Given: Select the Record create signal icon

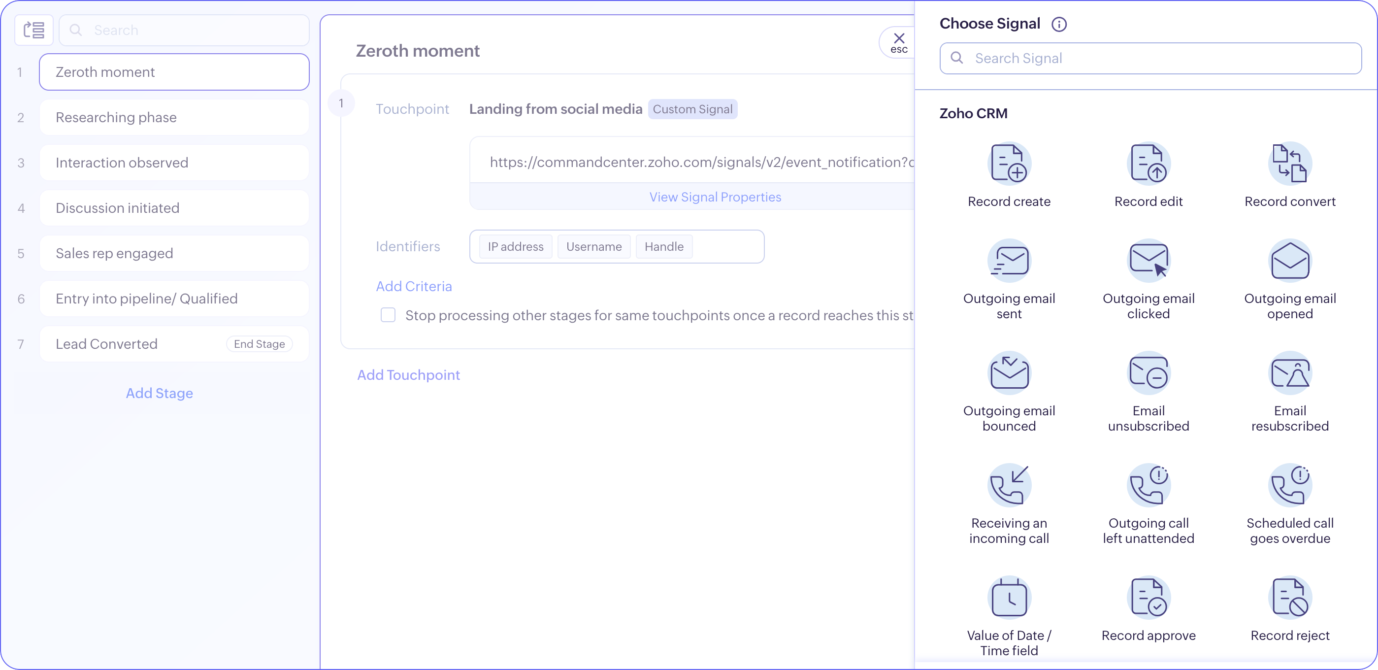Looking at the screenshot, I should 1009,163.
